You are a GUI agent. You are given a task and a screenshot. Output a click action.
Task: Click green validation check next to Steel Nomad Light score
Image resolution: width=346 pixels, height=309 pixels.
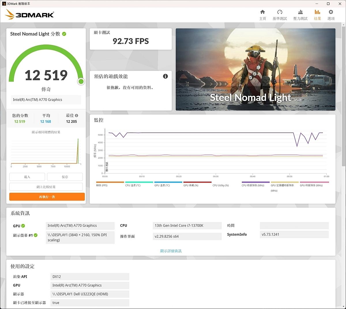click(64, 34)
